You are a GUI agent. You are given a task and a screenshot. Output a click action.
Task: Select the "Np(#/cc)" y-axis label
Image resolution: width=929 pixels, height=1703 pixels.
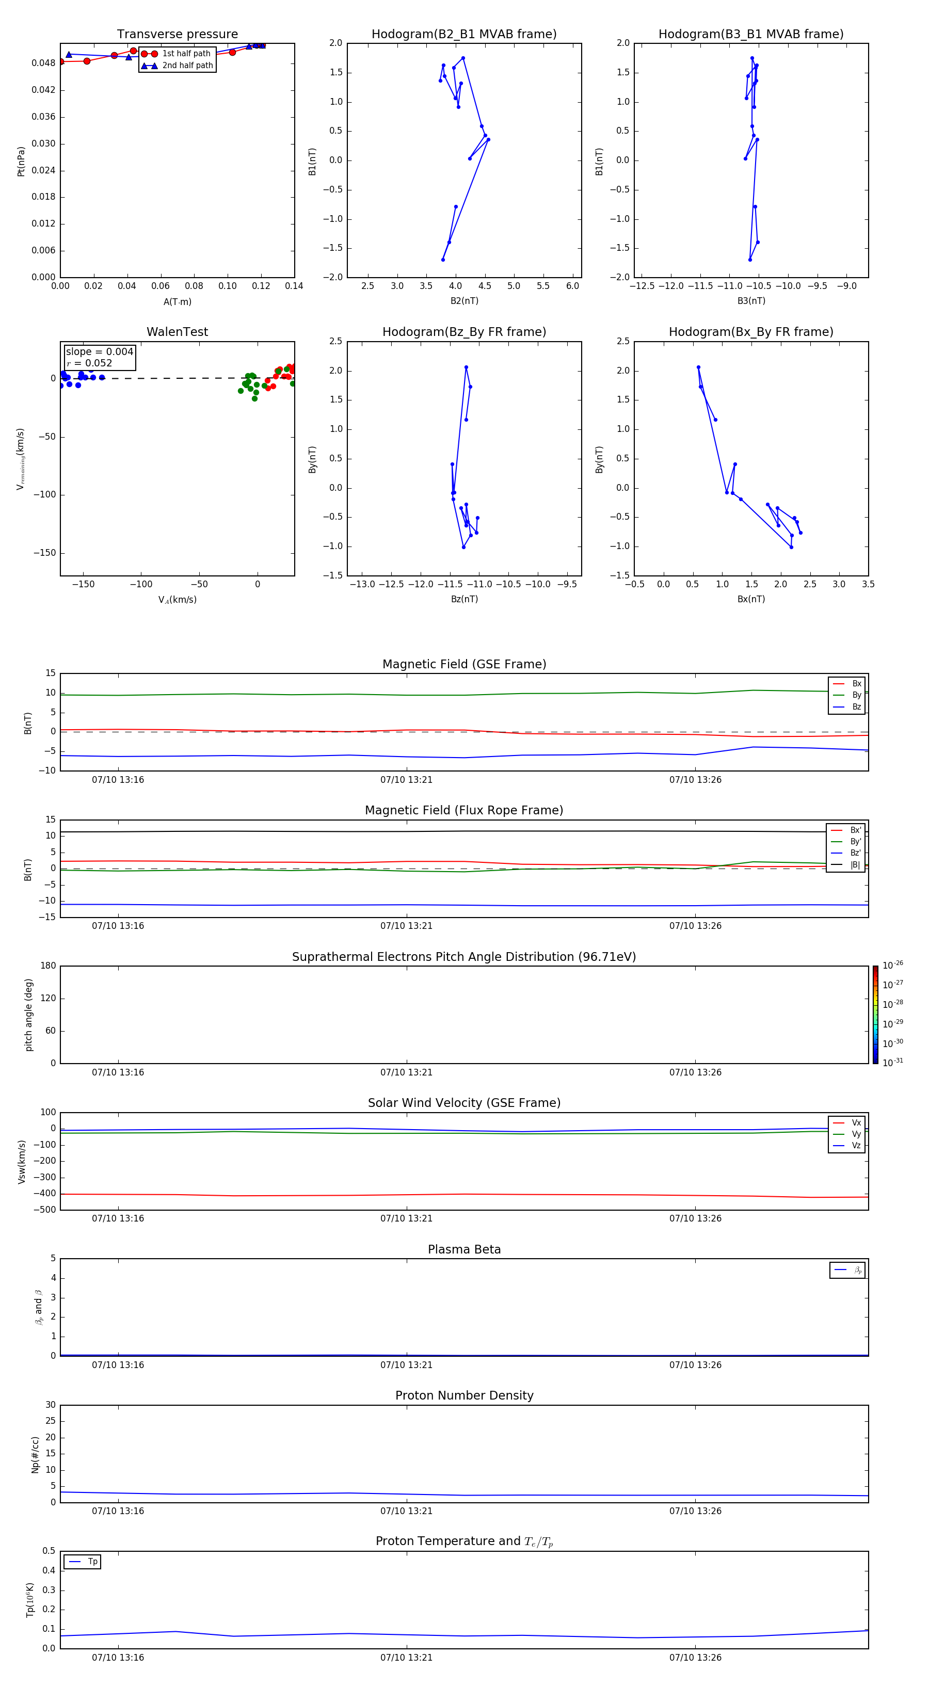tap(35, 1454)
